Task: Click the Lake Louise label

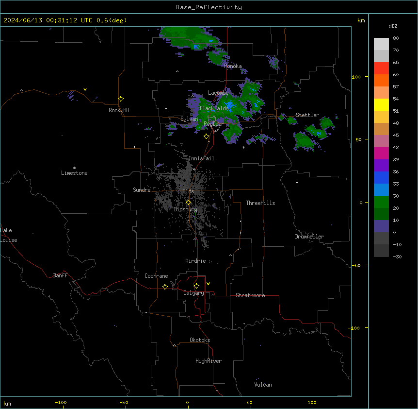Action: coord(9,235)
